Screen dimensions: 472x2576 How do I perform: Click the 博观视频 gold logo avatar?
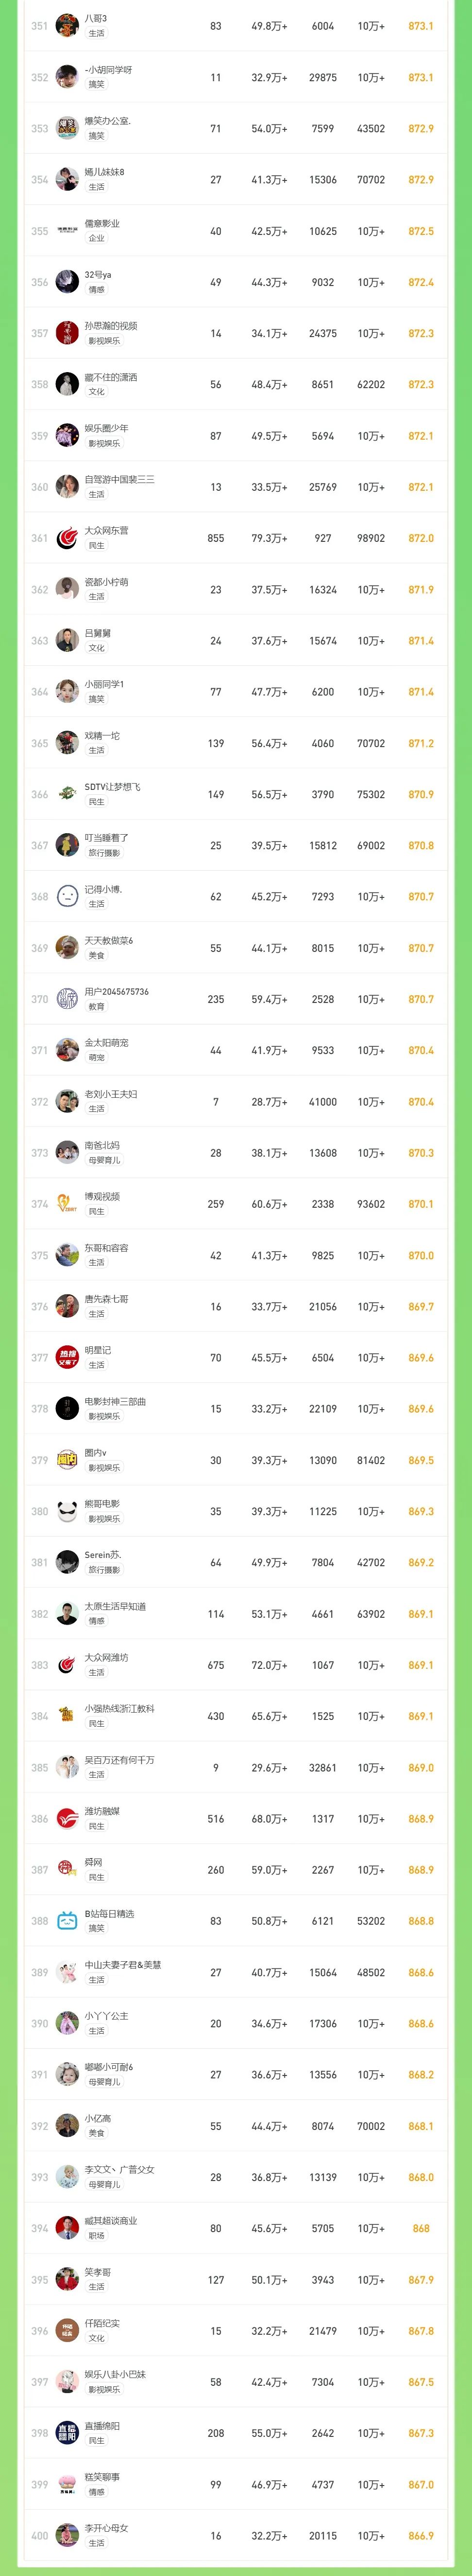click(x=67, y=1204)
